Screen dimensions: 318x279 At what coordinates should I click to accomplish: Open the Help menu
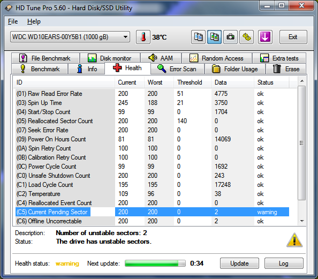coord(34,21)
